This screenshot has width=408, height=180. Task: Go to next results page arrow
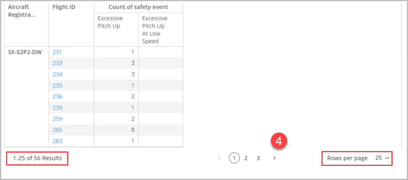(274, 158)
